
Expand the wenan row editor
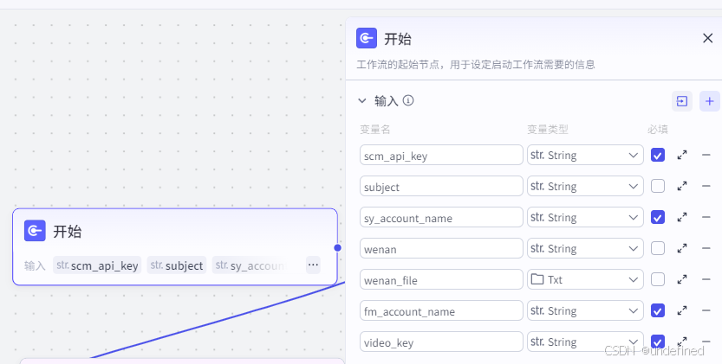682,248
